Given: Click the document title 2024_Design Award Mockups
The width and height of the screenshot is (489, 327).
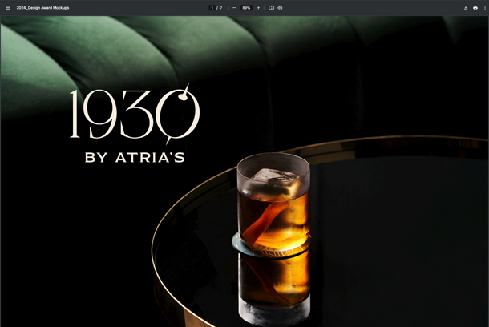Looking at the screenshot, I should 42,8.
